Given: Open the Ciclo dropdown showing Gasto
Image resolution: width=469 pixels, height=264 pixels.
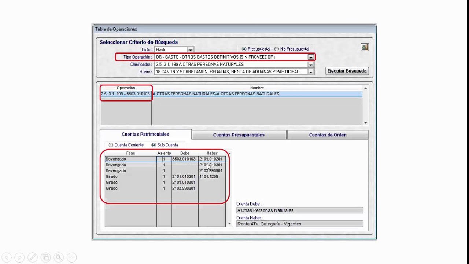Looking at the screenshot, I should [190, 49].
